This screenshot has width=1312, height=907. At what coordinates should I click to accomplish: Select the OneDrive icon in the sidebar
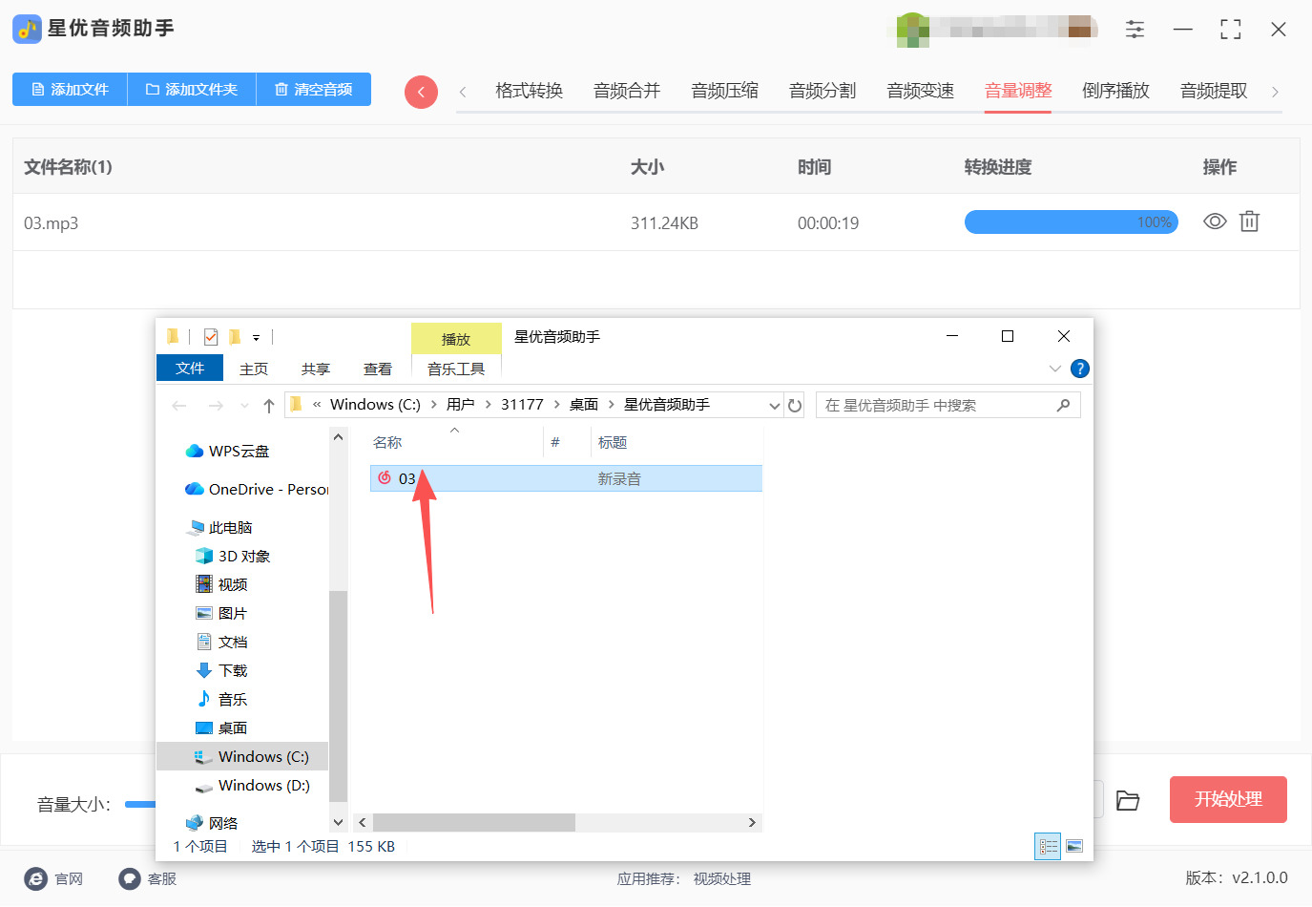193,489
